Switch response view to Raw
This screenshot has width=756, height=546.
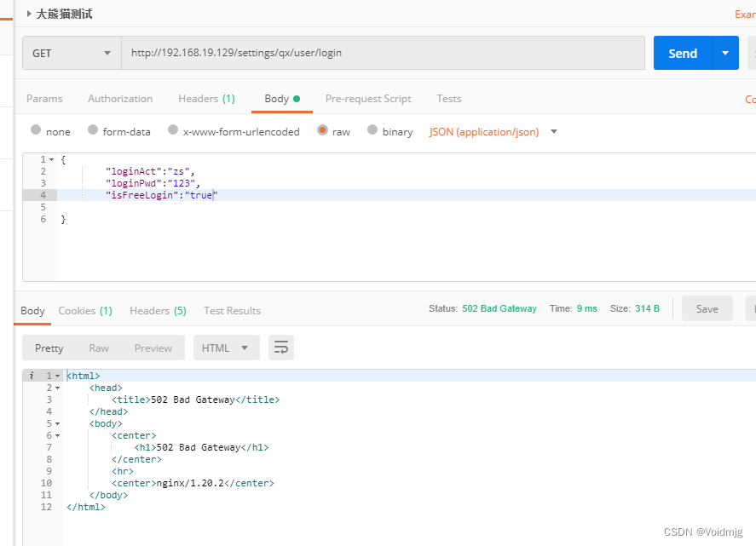pyautogui.click(x=99, y=348)
